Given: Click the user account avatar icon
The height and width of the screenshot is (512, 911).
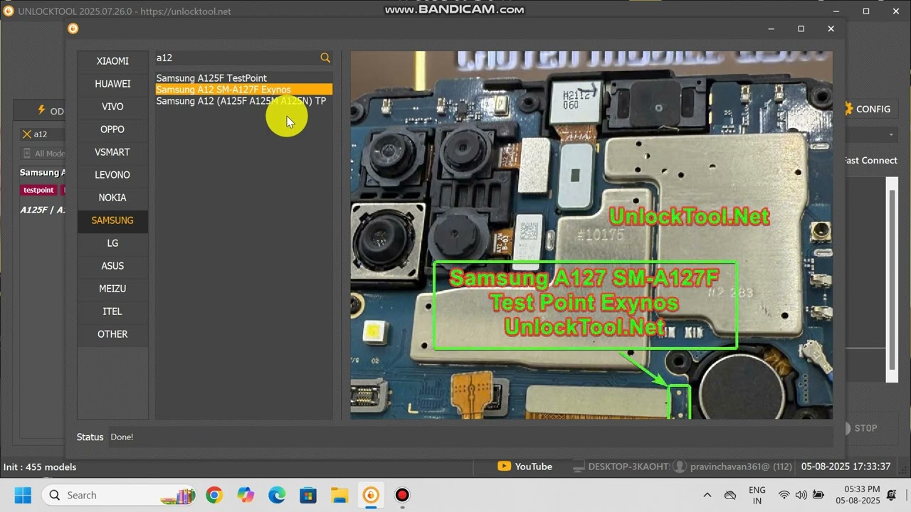Looking at the screenshot, I should point(680,466).
